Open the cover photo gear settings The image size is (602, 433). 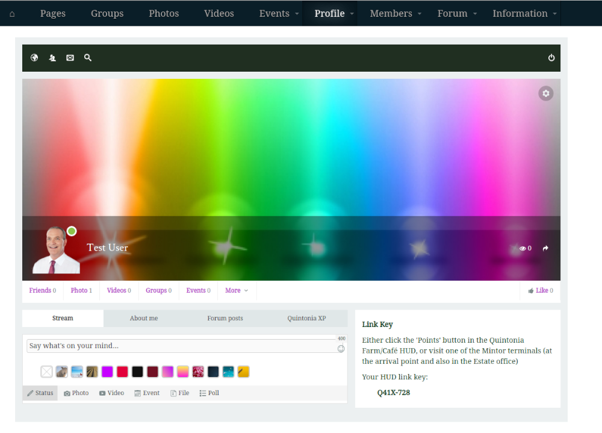545,93
